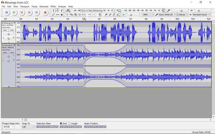
Task: Solo the second stereo track
Action: click(12, 52)
